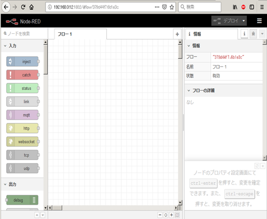Click the canvas horizontal scrollbar thumb

tap(57, 208)
